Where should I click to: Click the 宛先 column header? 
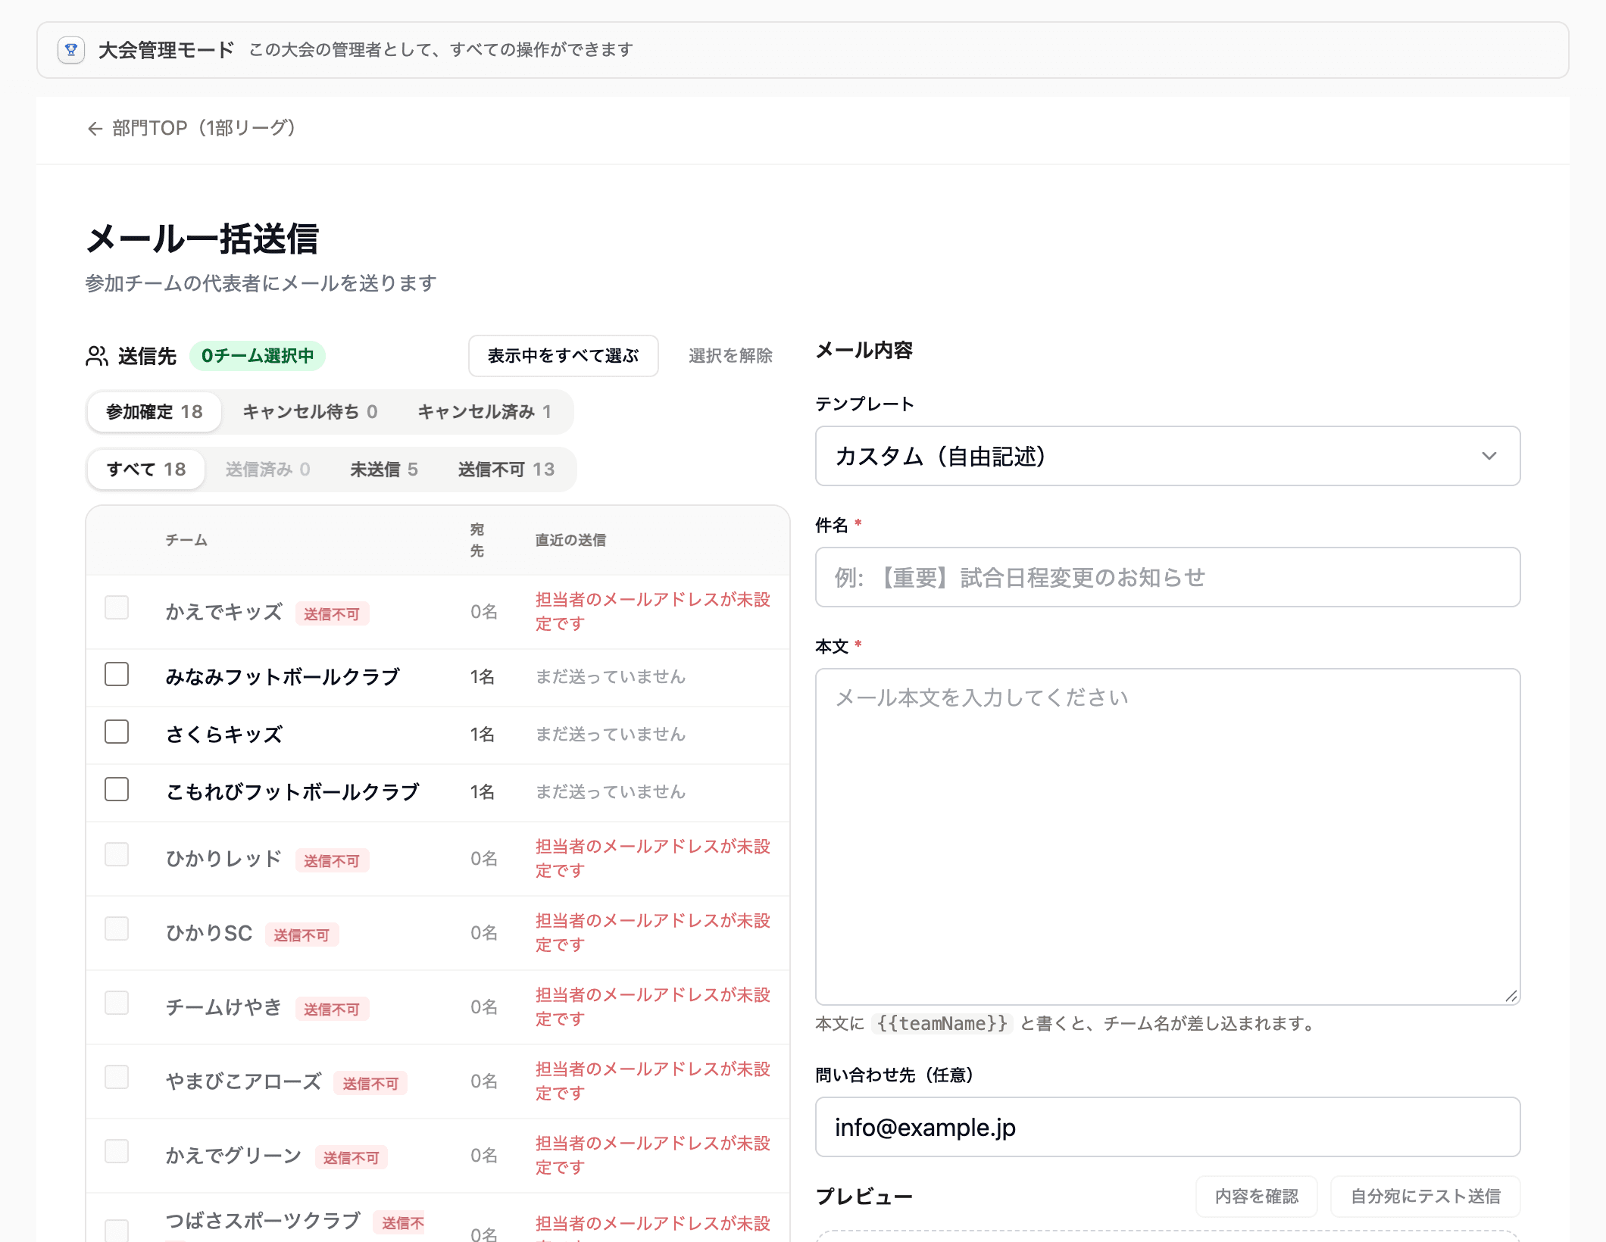477,540
